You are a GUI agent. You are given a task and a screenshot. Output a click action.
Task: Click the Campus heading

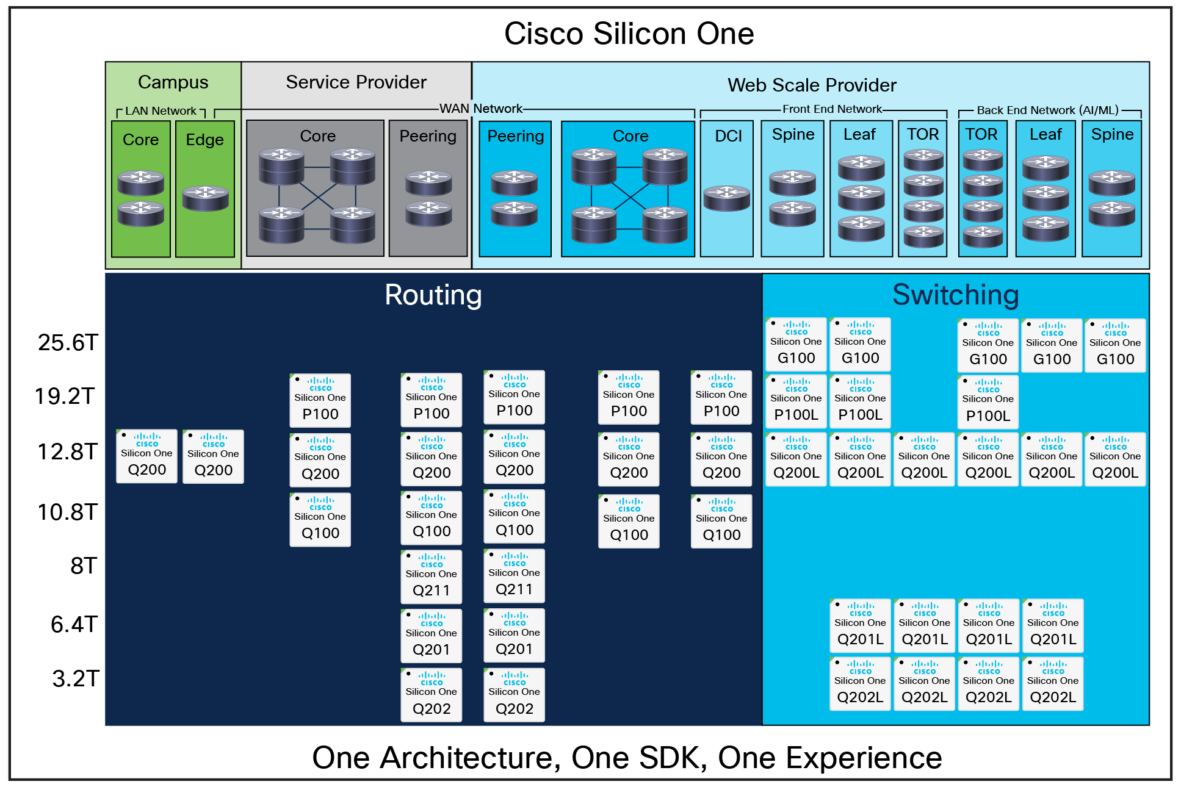point(173,82)
